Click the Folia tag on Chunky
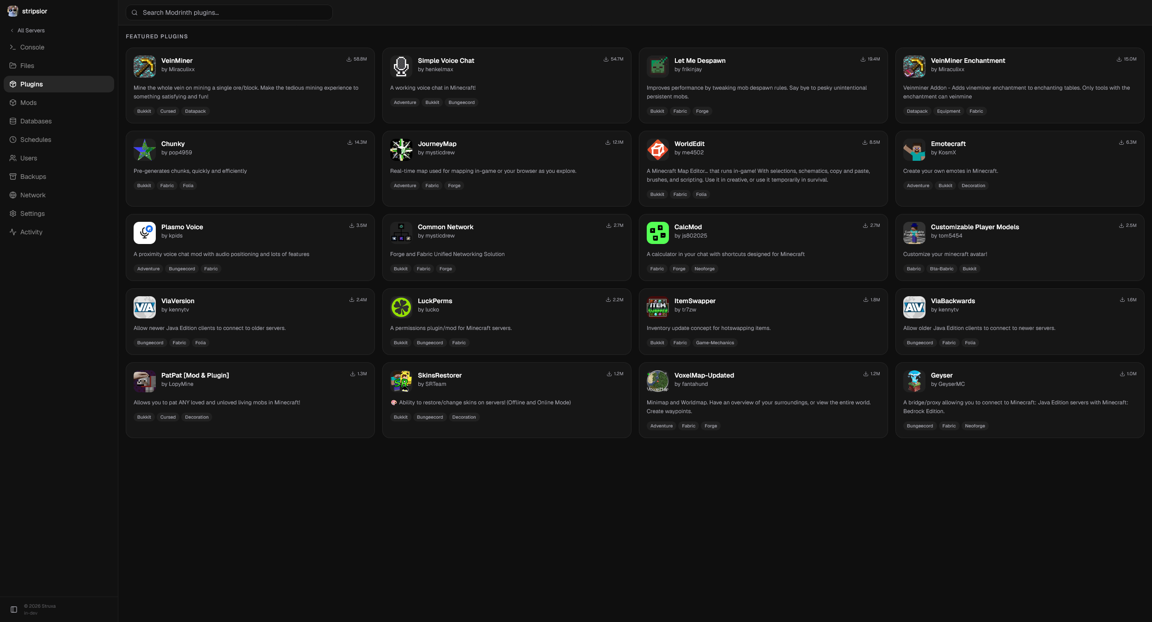The width and height of the screenshot is (1152, 622). [188, 186]
